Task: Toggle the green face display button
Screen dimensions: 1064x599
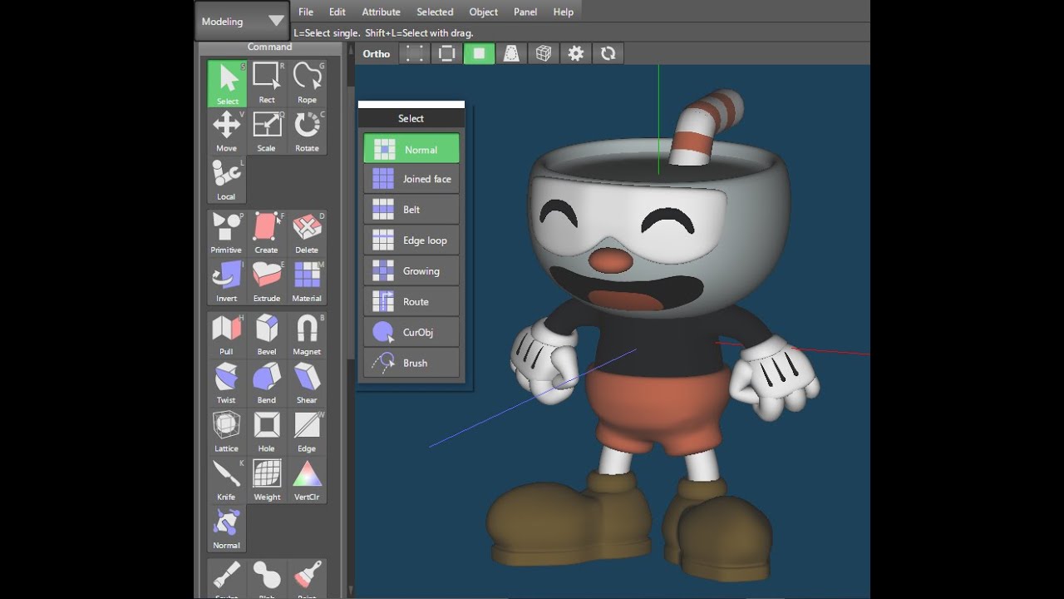Action: [x=480, y=53]
